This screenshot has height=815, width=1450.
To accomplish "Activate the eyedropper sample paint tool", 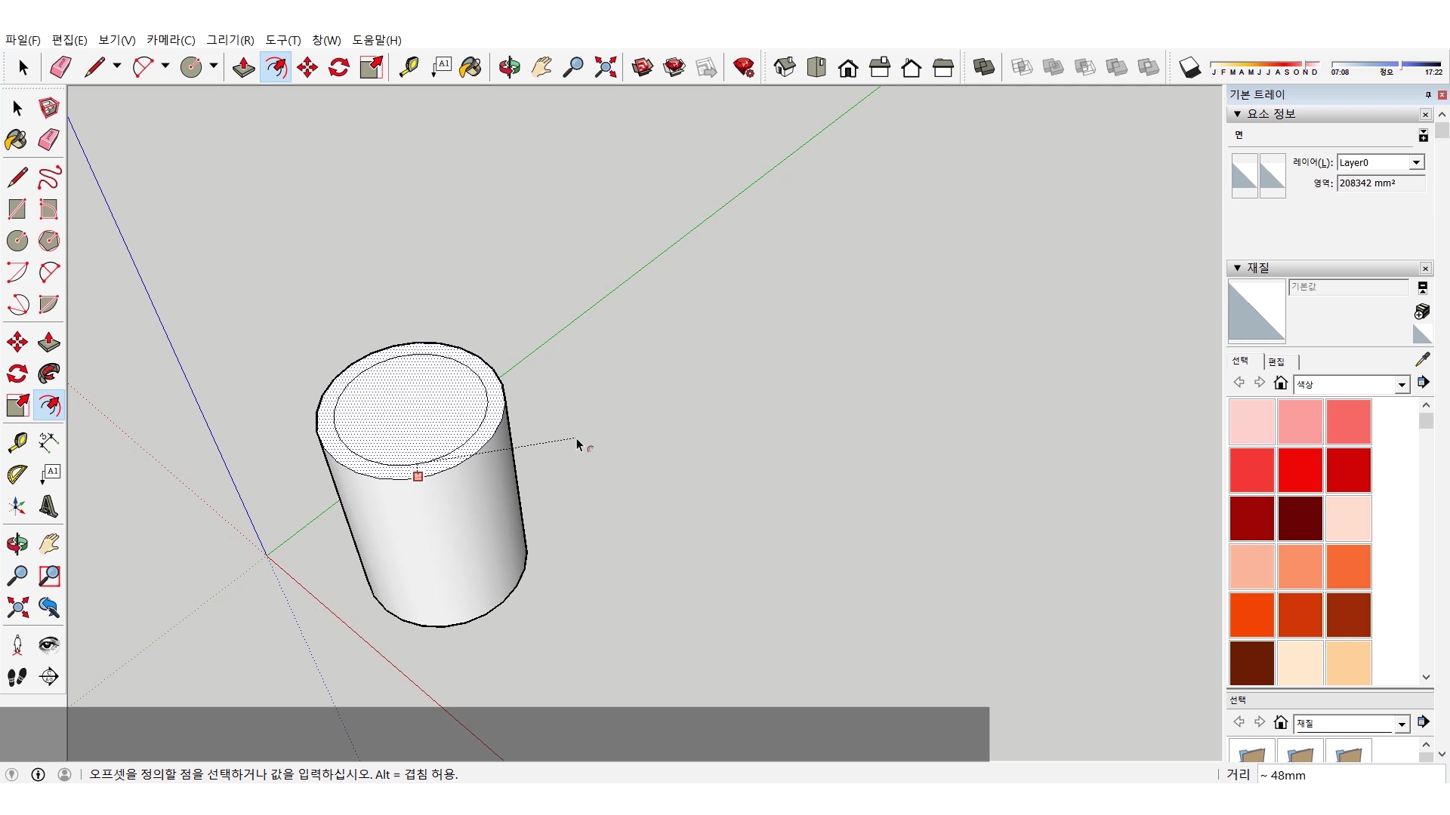I will 1422,360.
